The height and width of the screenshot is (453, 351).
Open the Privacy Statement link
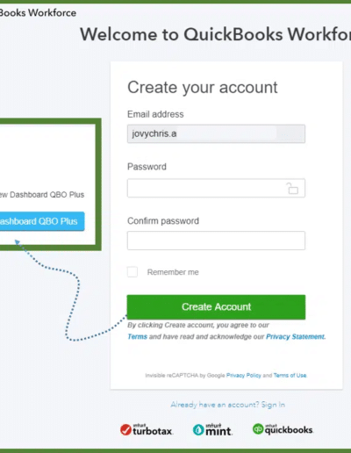[x=295, y=337]
